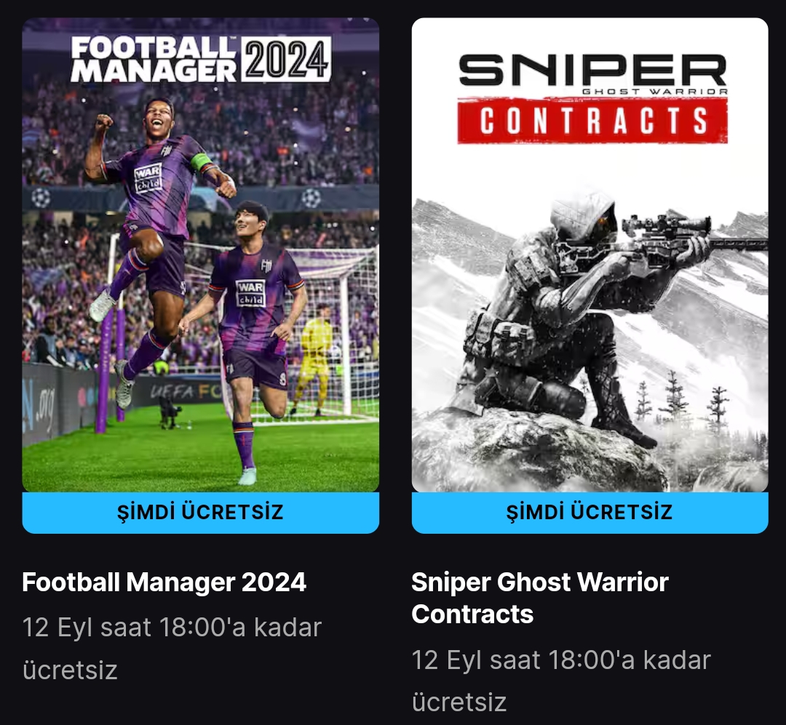Select the free-until date text under Football Manager
The width and height of the screenshot is (786, 725).
pyautogui.click(x=172, y=649)
